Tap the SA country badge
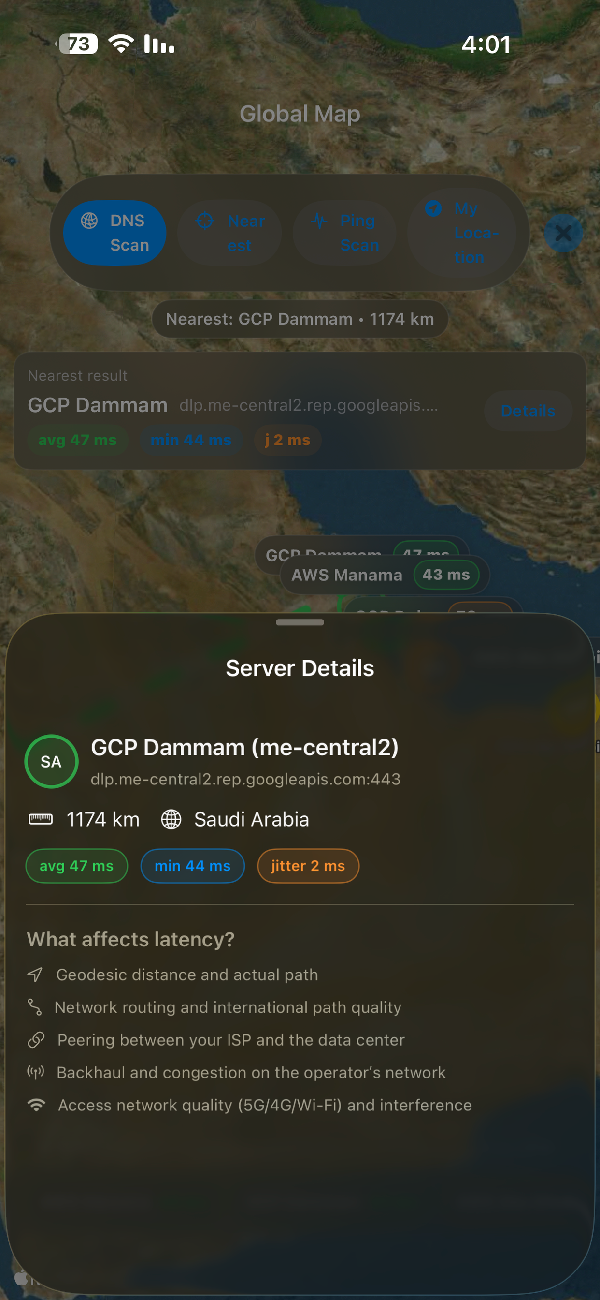 click(51, 761)
